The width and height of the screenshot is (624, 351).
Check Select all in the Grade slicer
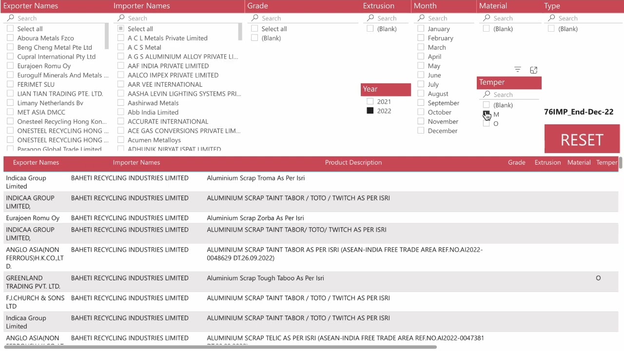(x=254, y=29)
